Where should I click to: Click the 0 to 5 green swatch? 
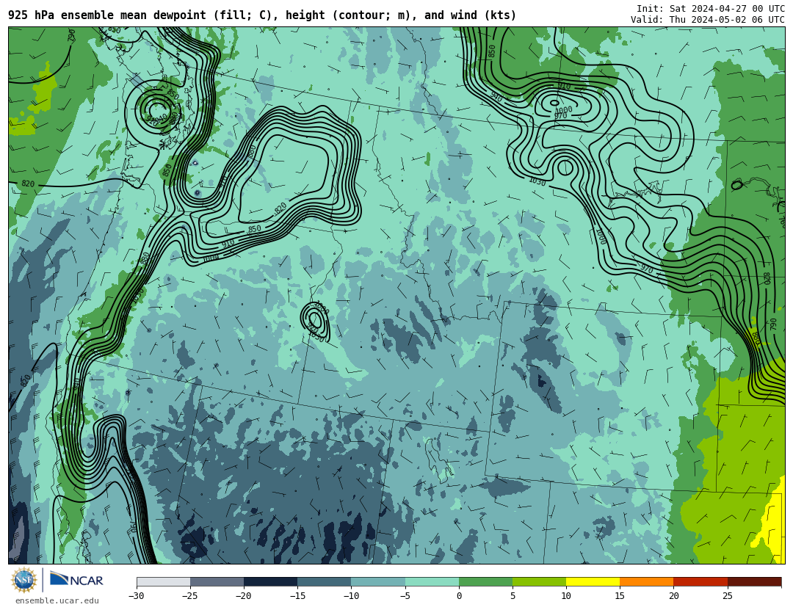point(485,581)
